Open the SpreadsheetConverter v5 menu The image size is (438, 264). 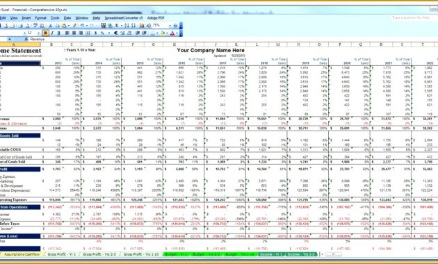(x=124, y=18)
